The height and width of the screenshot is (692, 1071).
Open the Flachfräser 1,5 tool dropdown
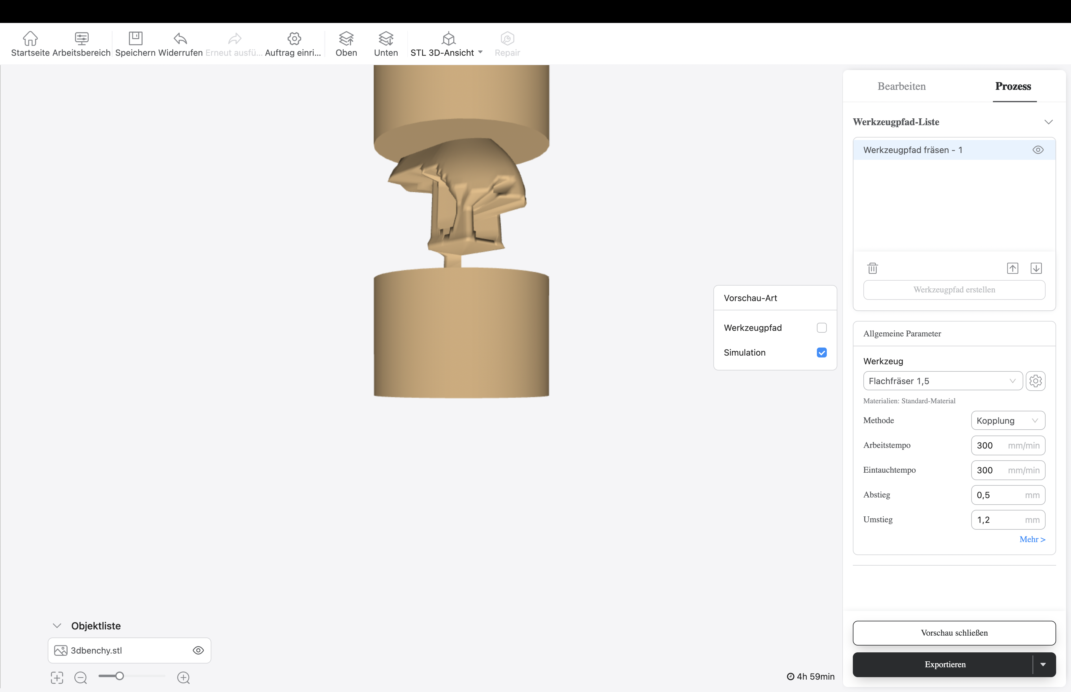pyautogui.click(x=942, y=381)
